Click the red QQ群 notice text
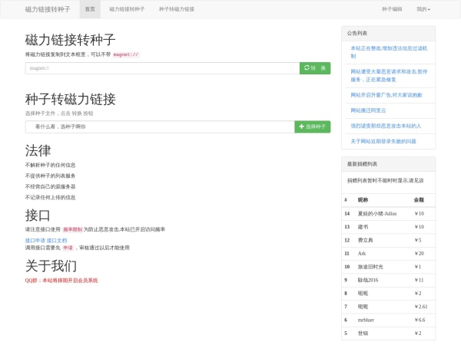 coord(61,281)
